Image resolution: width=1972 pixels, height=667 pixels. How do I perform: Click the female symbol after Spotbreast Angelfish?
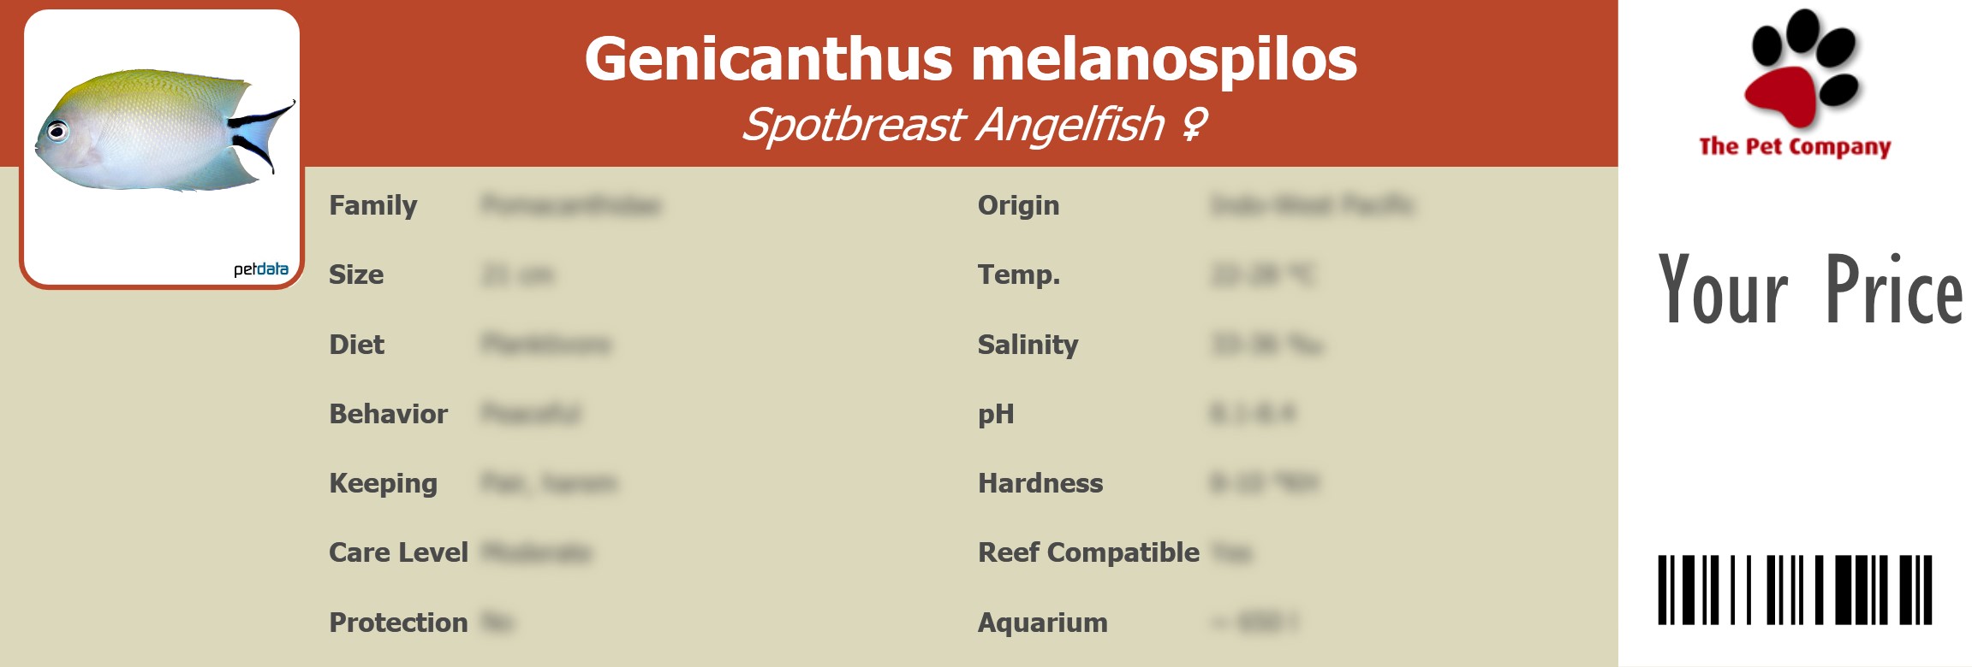click(1194, 125)
